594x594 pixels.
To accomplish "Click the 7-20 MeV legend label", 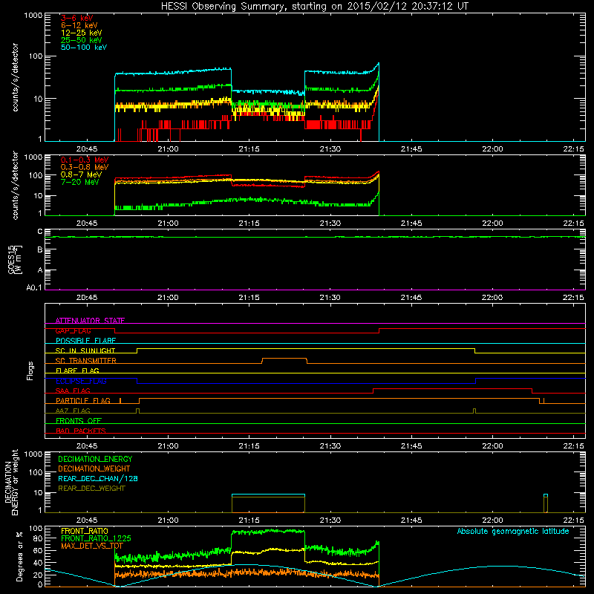I will click(79, 182).
